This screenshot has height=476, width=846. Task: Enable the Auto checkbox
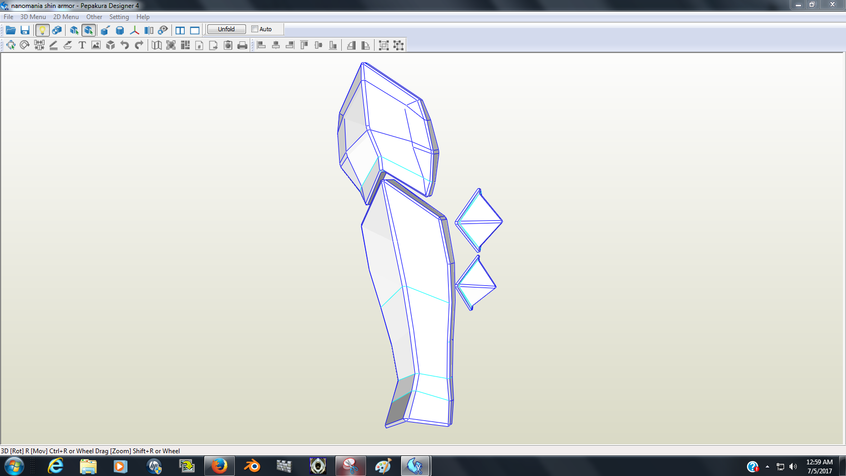[x=254, y=29]
